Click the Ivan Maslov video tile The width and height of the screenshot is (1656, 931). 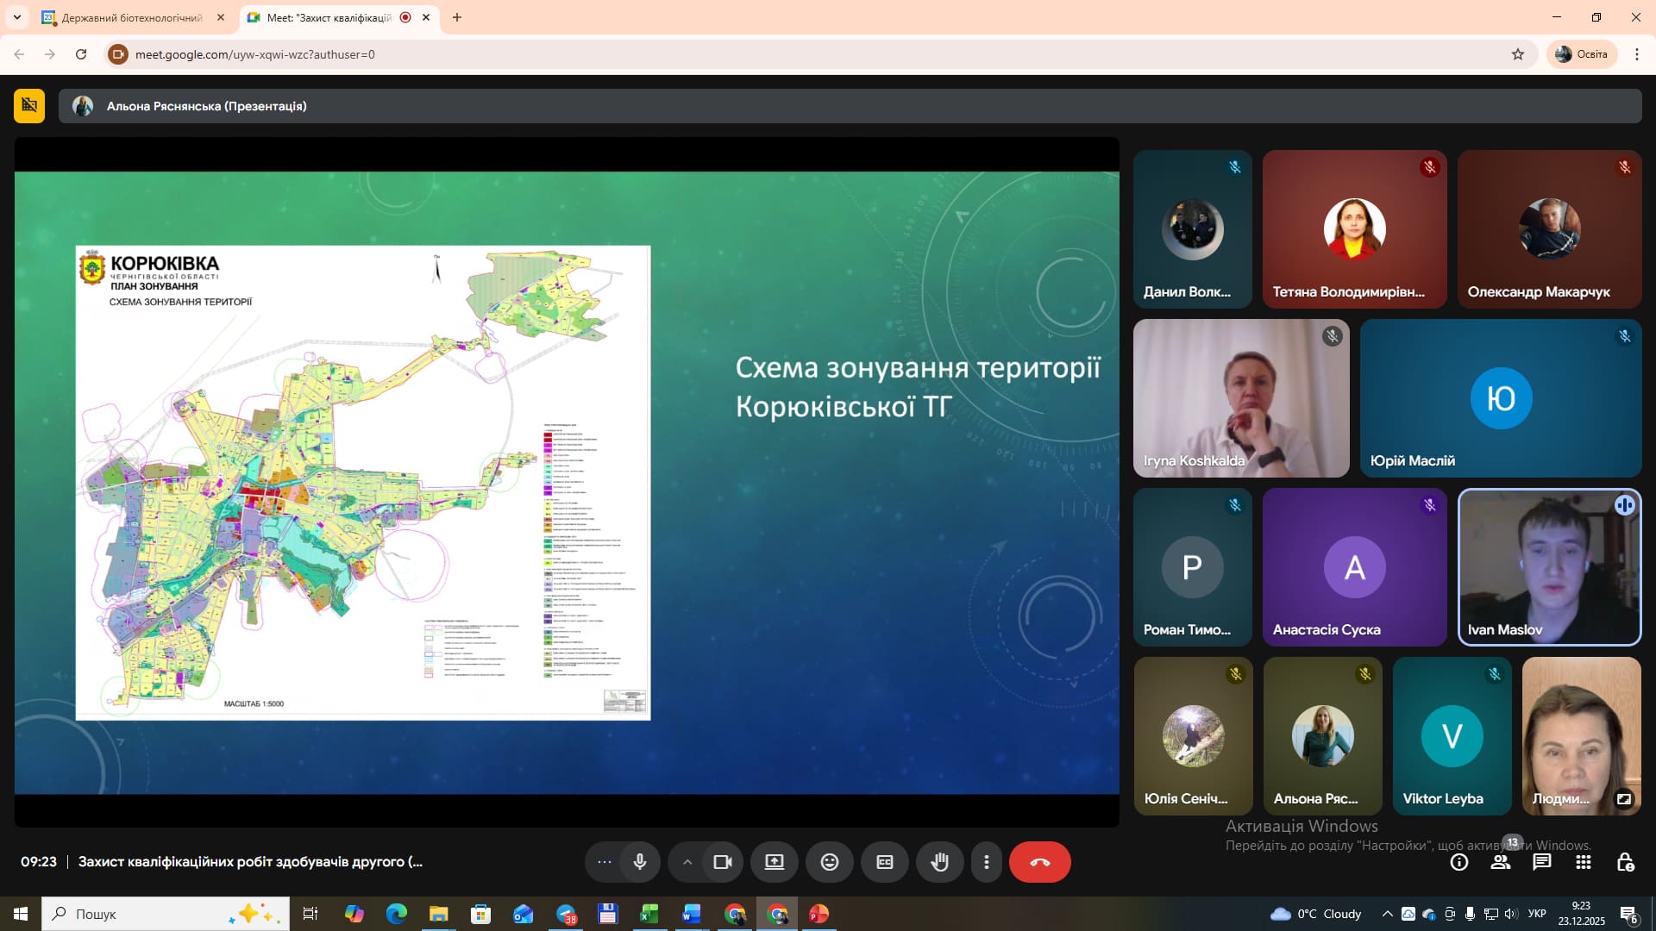point(1549,567)
